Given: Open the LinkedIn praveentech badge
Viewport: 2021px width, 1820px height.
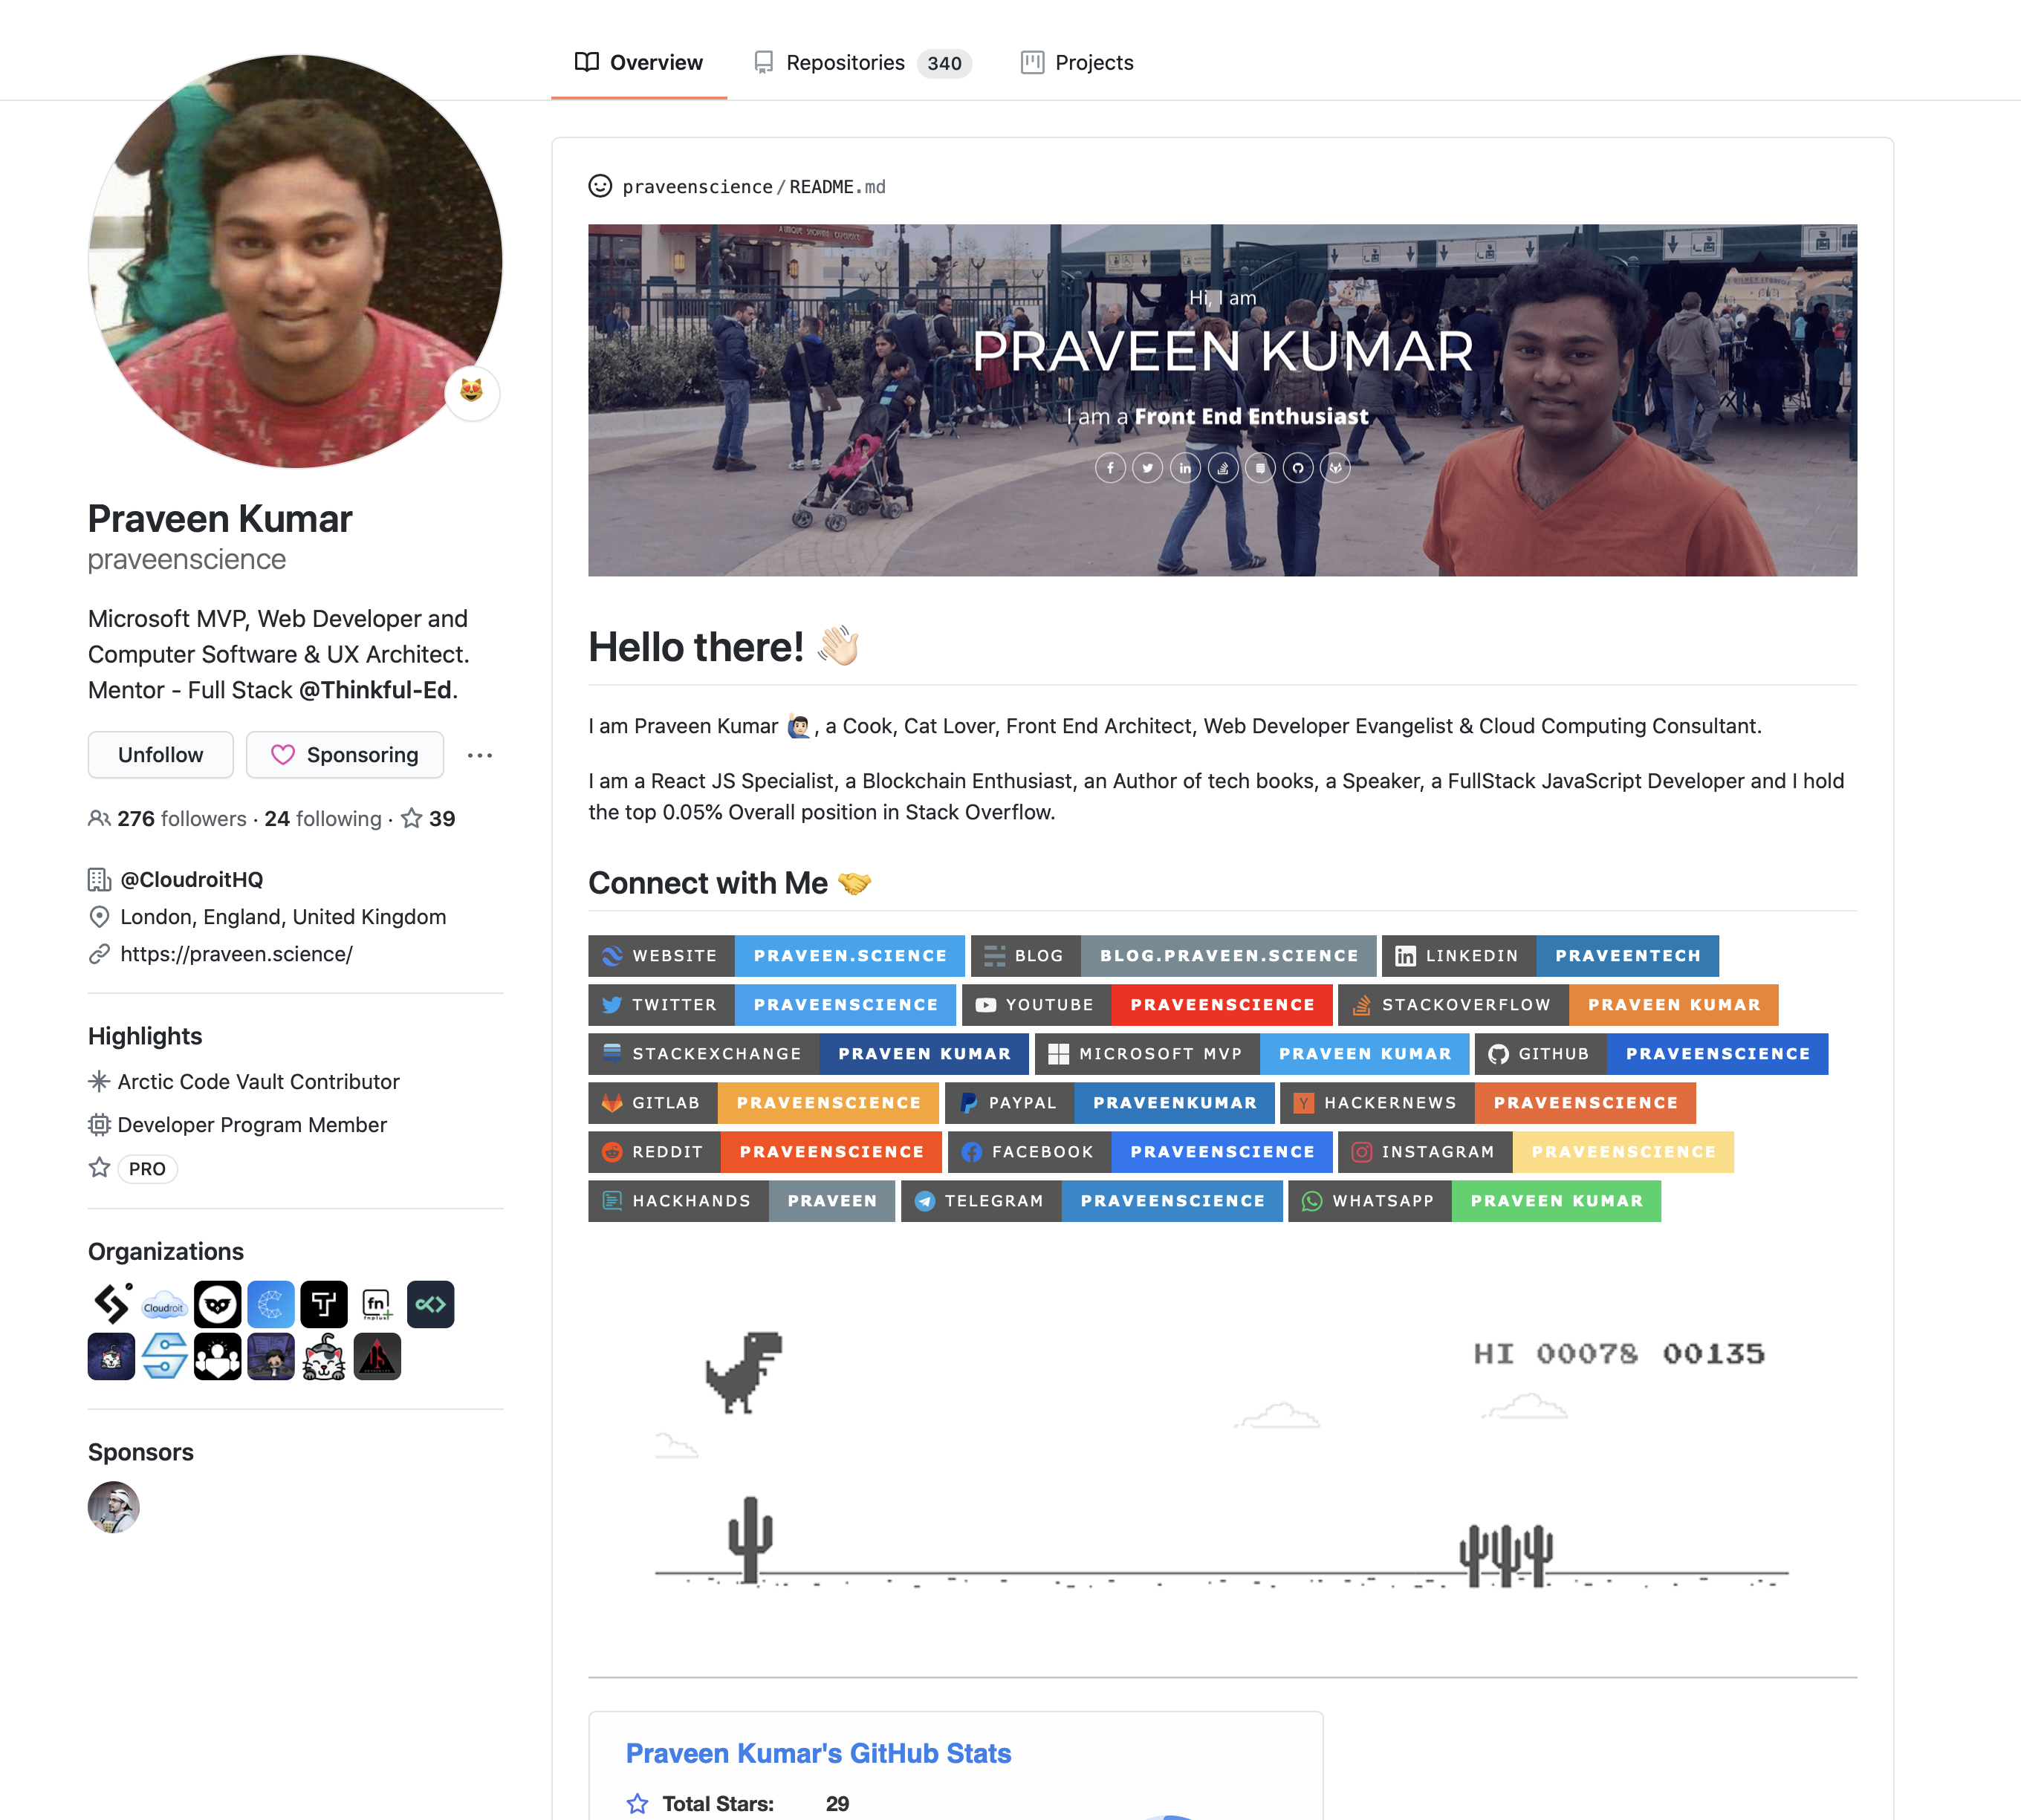Looking at the screenshot, I should pos(1550,956).
